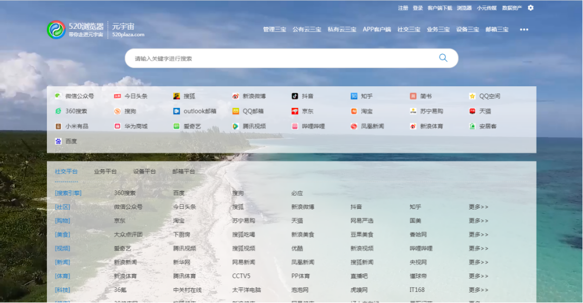Screen dimensions: 583x303
Task: Click the 凤凰新闻 shortcut icon
Action: coord(354,126)
